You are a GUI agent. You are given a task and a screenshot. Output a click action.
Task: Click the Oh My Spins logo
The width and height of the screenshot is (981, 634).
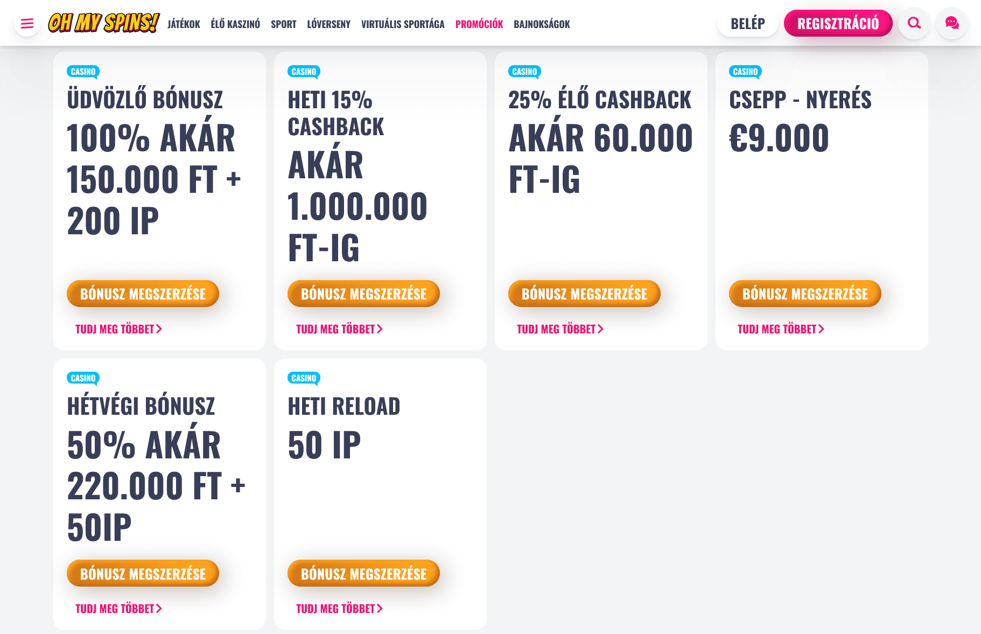(104, 23)
